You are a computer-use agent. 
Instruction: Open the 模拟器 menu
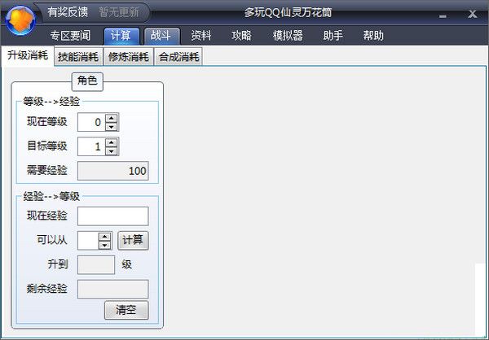(288, 36)
